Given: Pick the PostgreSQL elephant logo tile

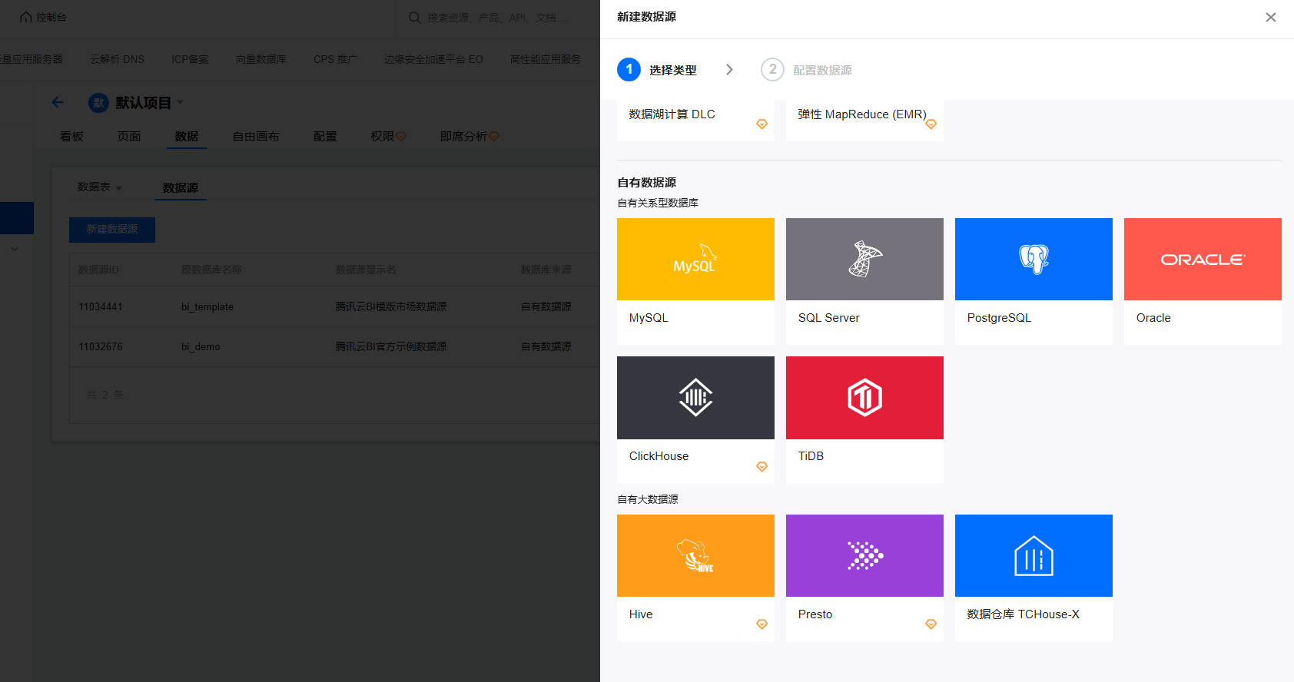Looking at the screenshot, I should tap(1034, 259).
